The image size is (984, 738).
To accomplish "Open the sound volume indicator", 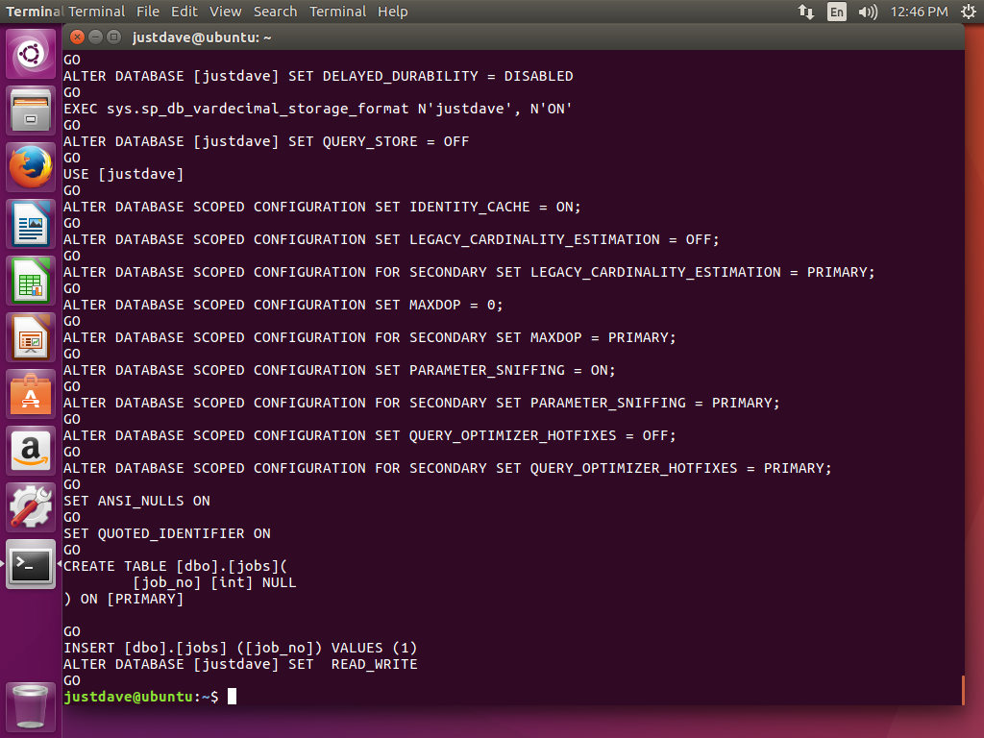I will coord(868,12).
